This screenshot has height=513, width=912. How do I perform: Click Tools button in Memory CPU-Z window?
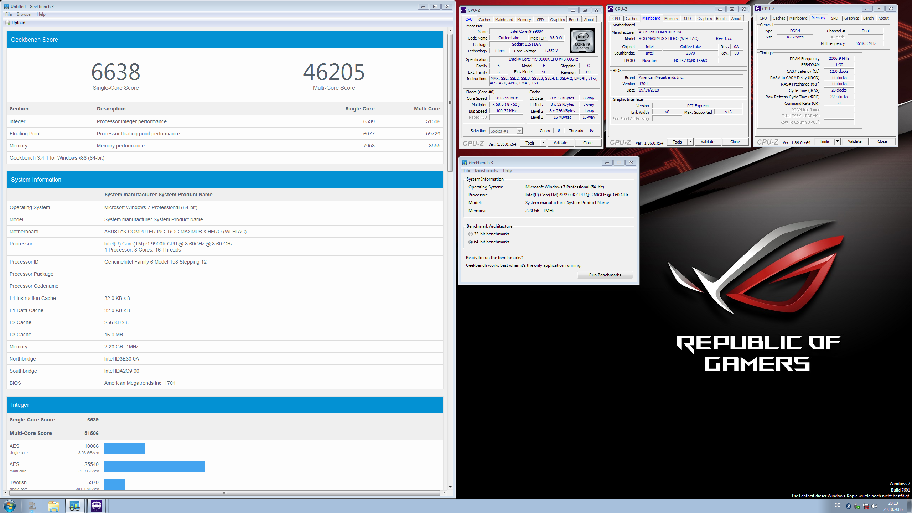pos(824,141)
